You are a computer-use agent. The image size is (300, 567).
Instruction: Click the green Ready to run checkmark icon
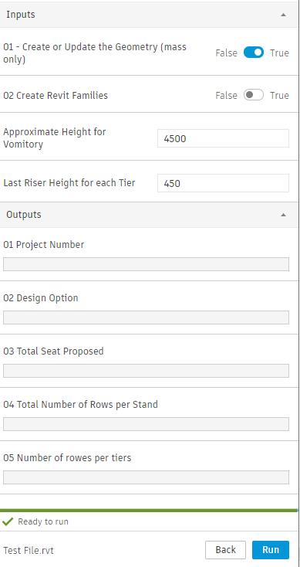pyautogui.click(x=8, y=521)
